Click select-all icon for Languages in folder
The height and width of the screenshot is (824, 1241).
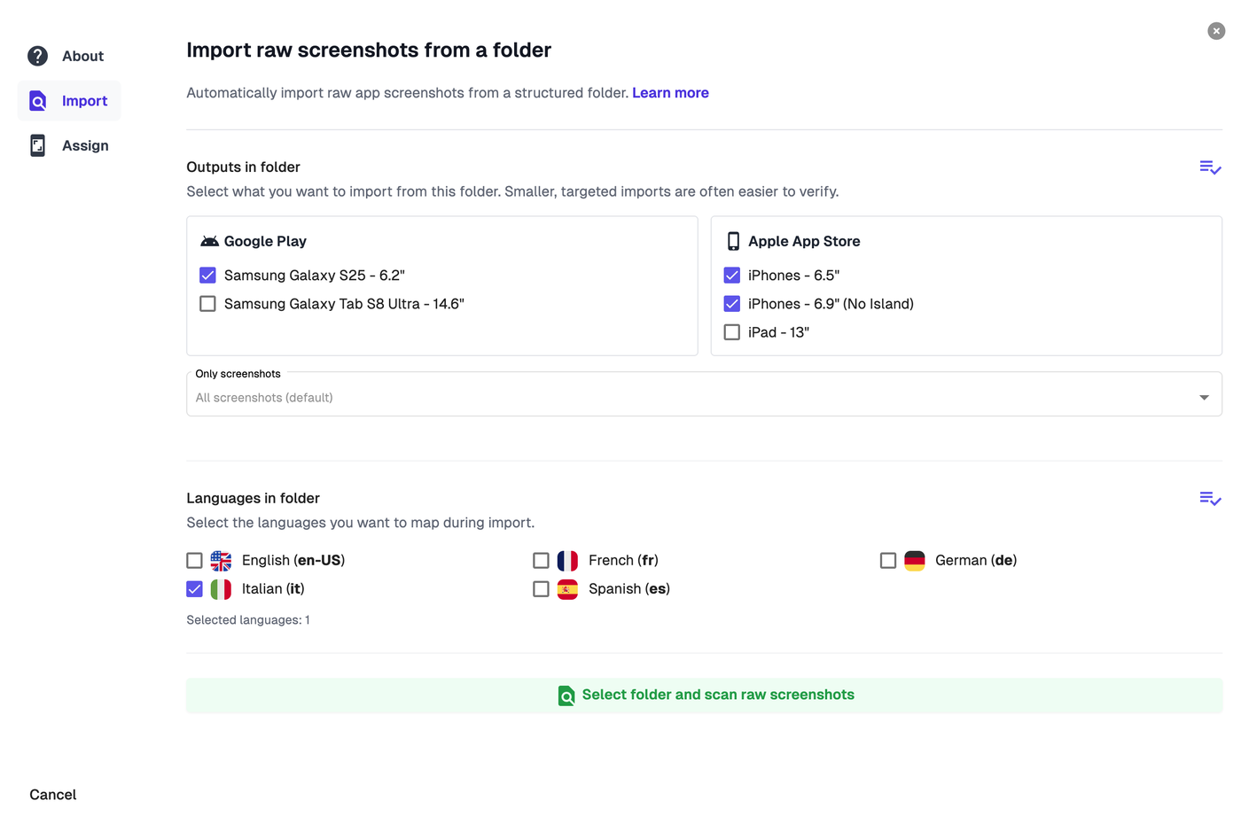coord(1210,499)
